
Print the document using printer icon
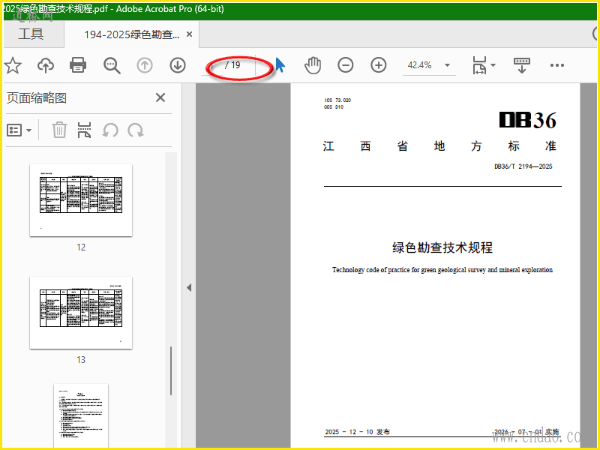coord(78,65)
